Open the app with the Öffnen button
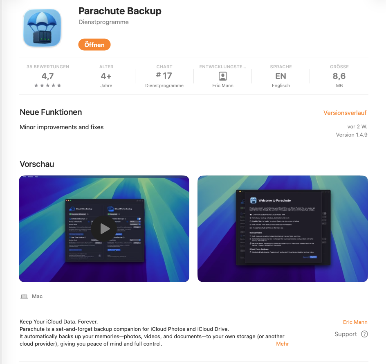This screenshot has width=386, height=364. click(94, 45)
